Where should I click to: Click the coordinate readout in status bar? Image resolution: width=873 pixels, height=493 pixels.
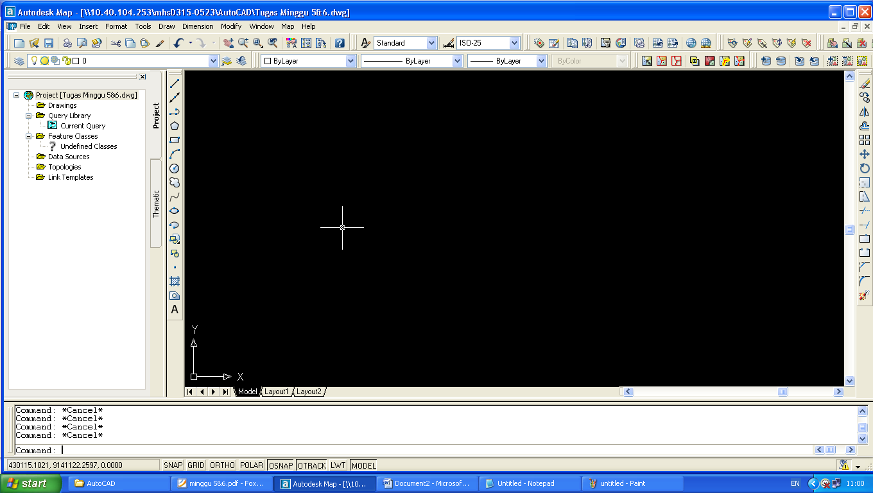point(83,465)
